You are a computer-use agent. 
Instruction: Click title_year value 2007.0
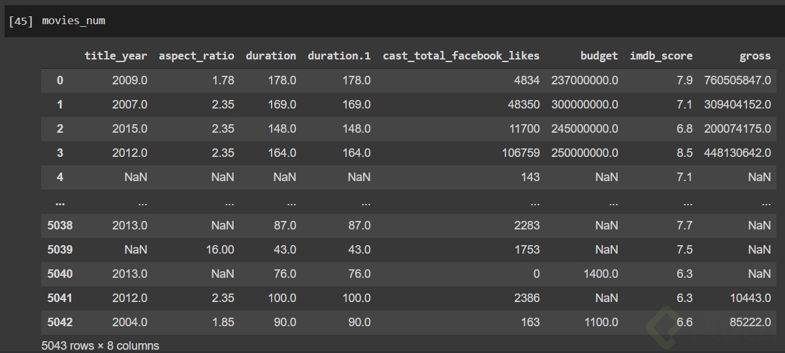129,104
